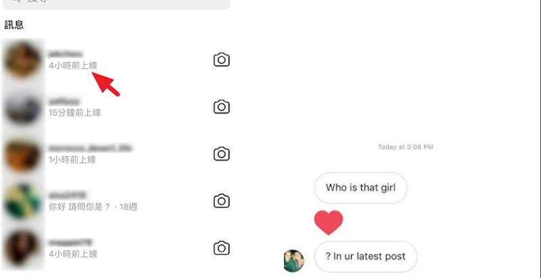This screenshot has height=278, width=541.
Task: Click the red heart reaction message
Action: [329, 222]
